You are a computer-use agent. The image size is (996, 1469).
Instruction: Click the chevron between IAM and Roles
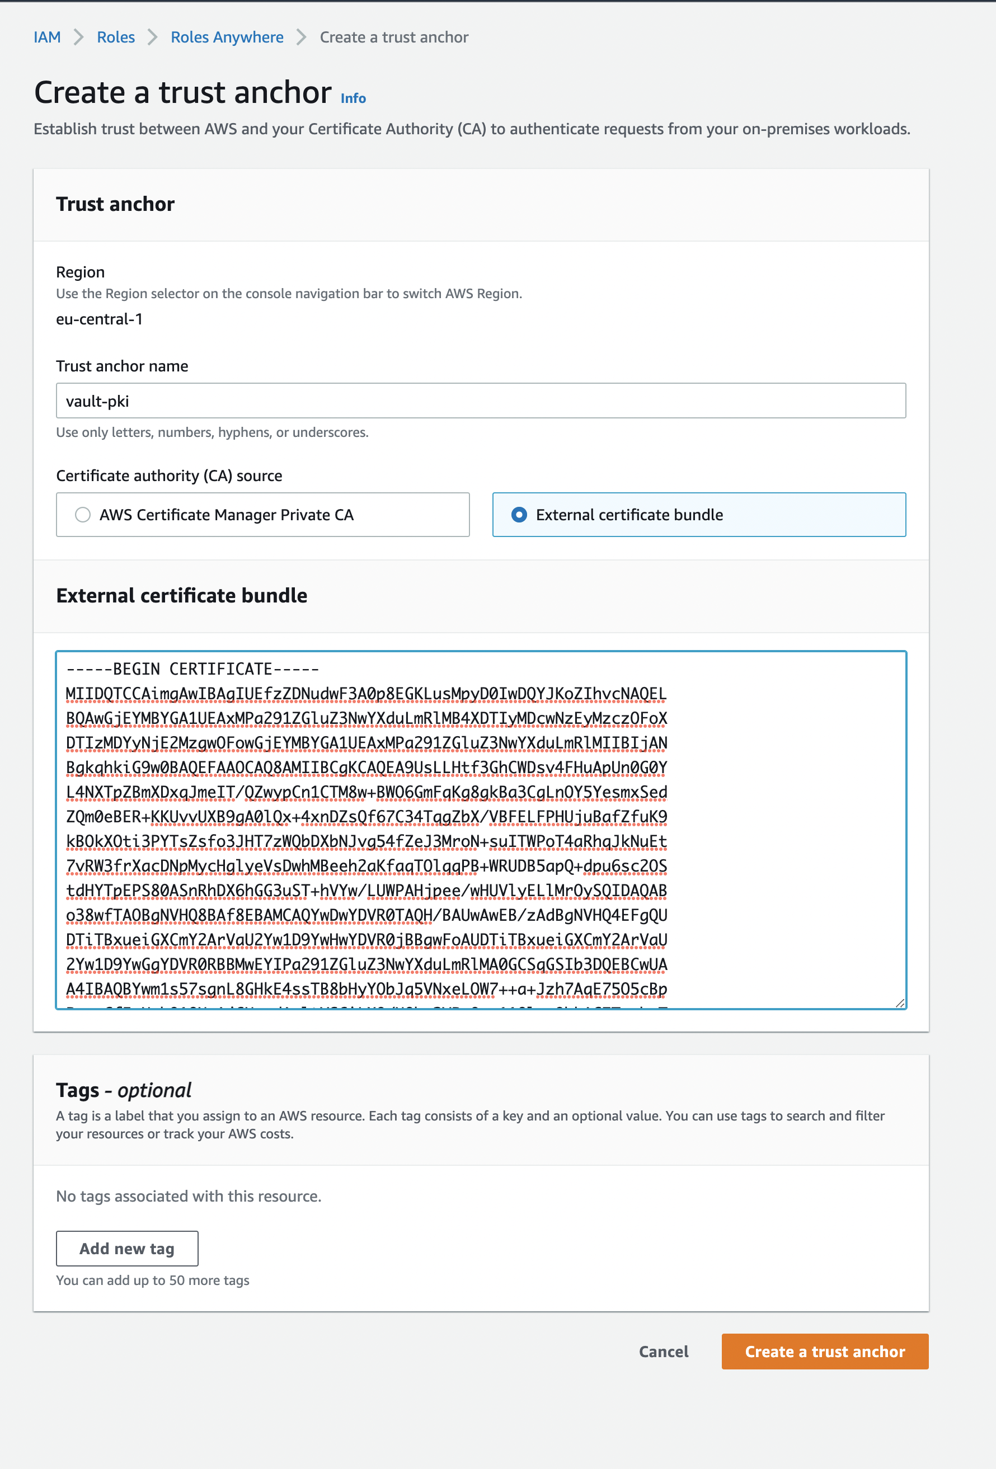79,37
